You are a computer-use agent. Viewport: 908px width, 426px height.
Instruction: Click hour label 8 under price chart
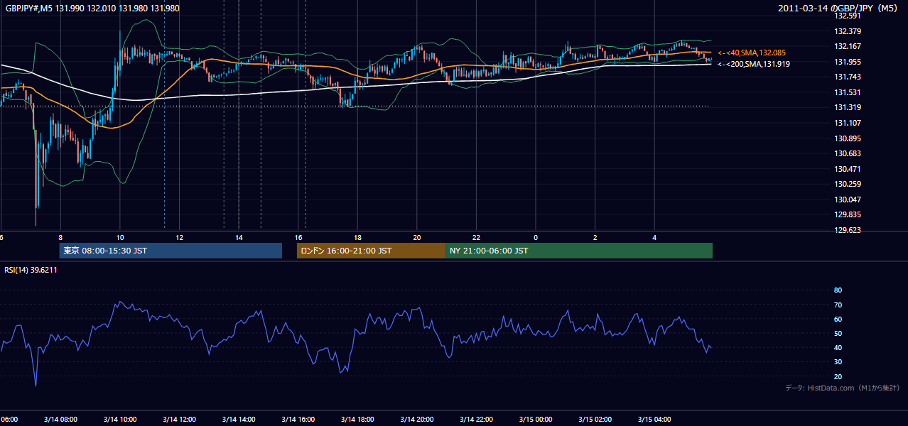(60, 237)
